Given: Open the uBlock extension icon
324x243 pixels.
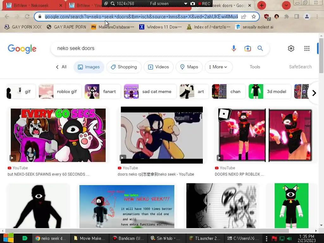Looking at the screenshot, I should point(267,17).
